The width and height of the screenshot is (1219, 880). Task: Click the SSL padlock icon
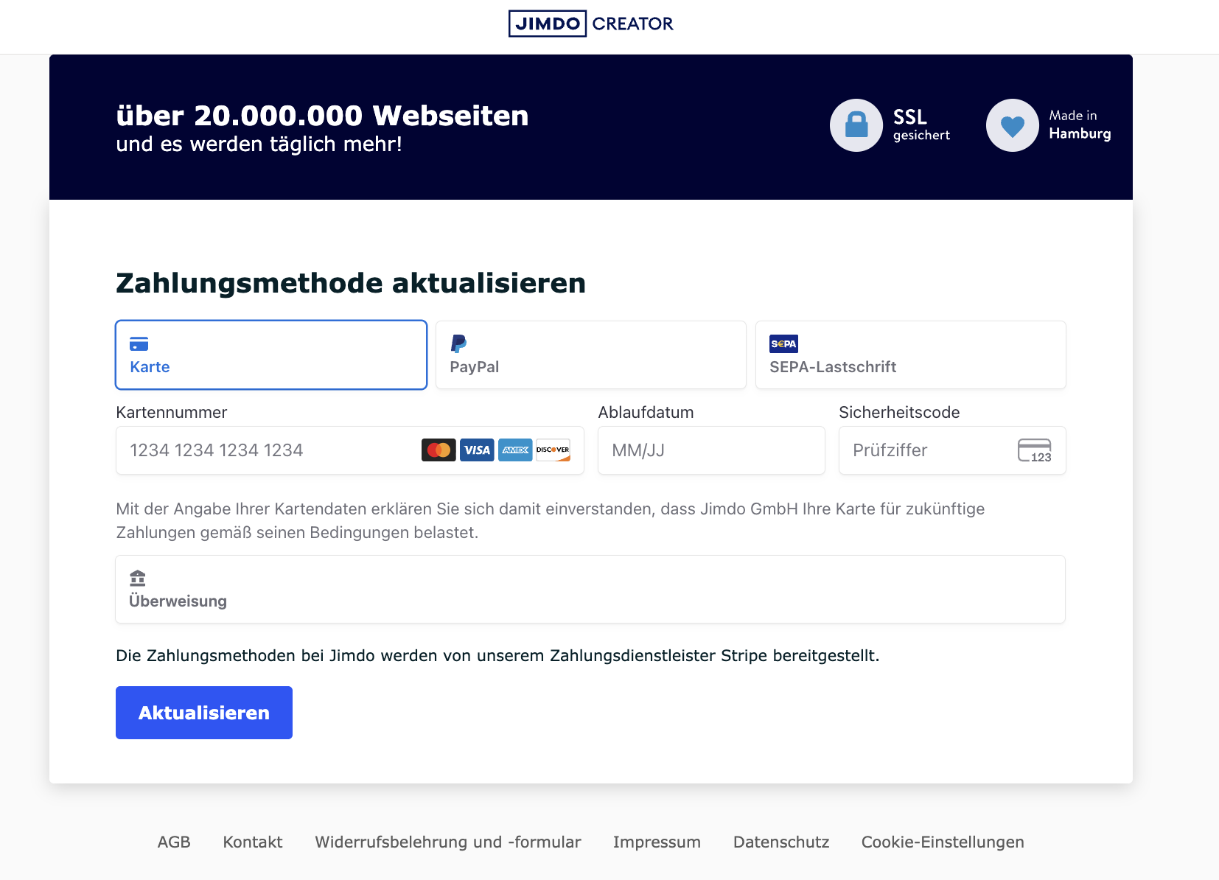856,125
